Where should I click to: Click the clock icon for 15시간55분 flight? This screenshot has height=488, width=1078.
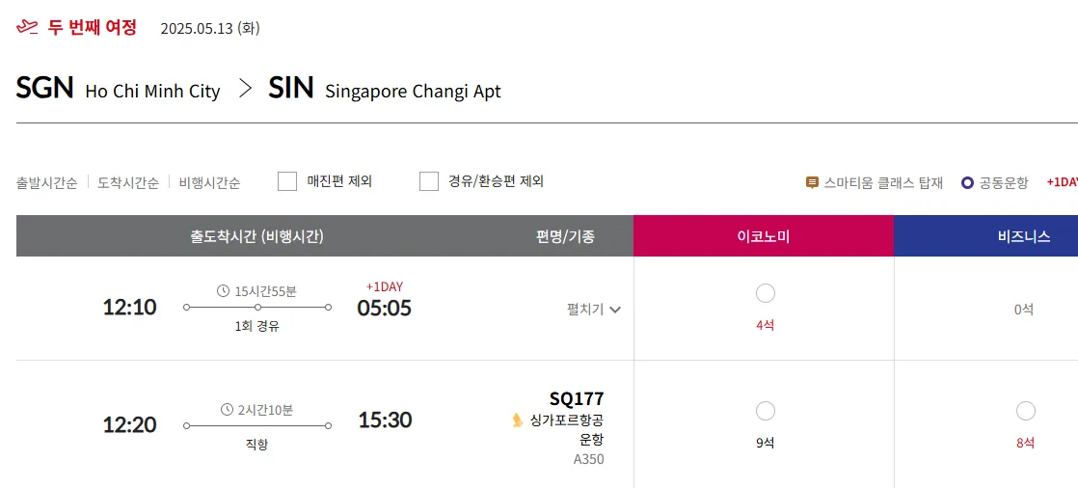224,291
